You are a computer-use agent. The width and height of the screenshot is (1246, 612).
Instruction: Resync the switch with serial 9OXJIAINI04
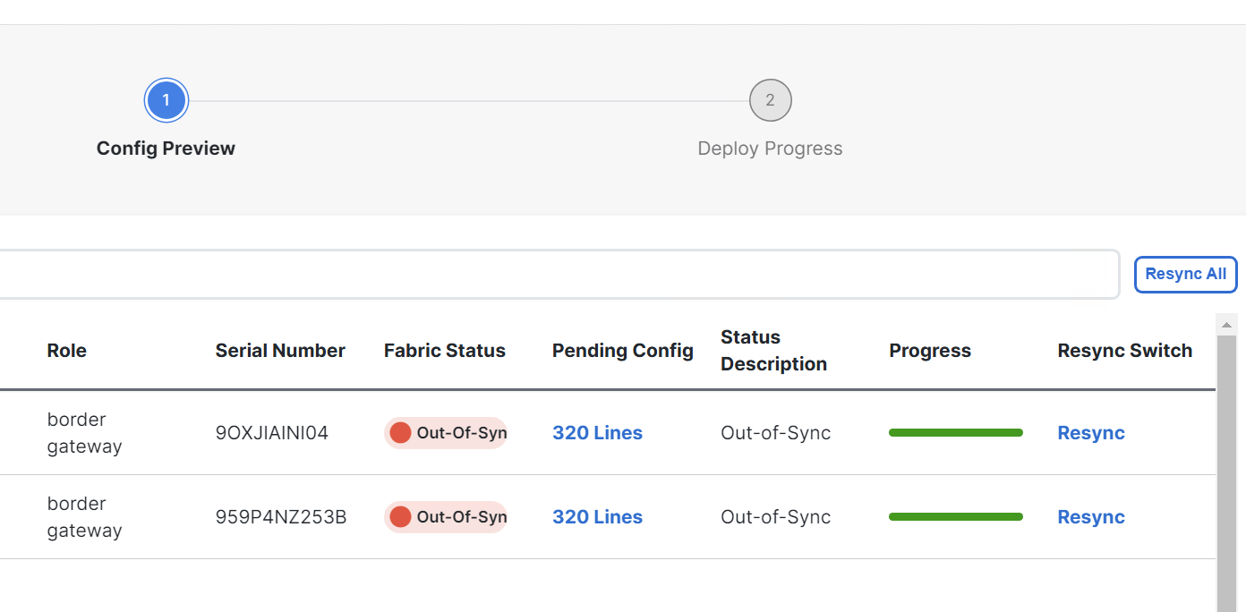pos(1090,433)
